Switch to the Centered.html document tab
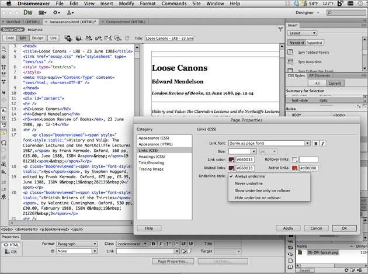The image size is (368, 274). (x=126, y=22)
